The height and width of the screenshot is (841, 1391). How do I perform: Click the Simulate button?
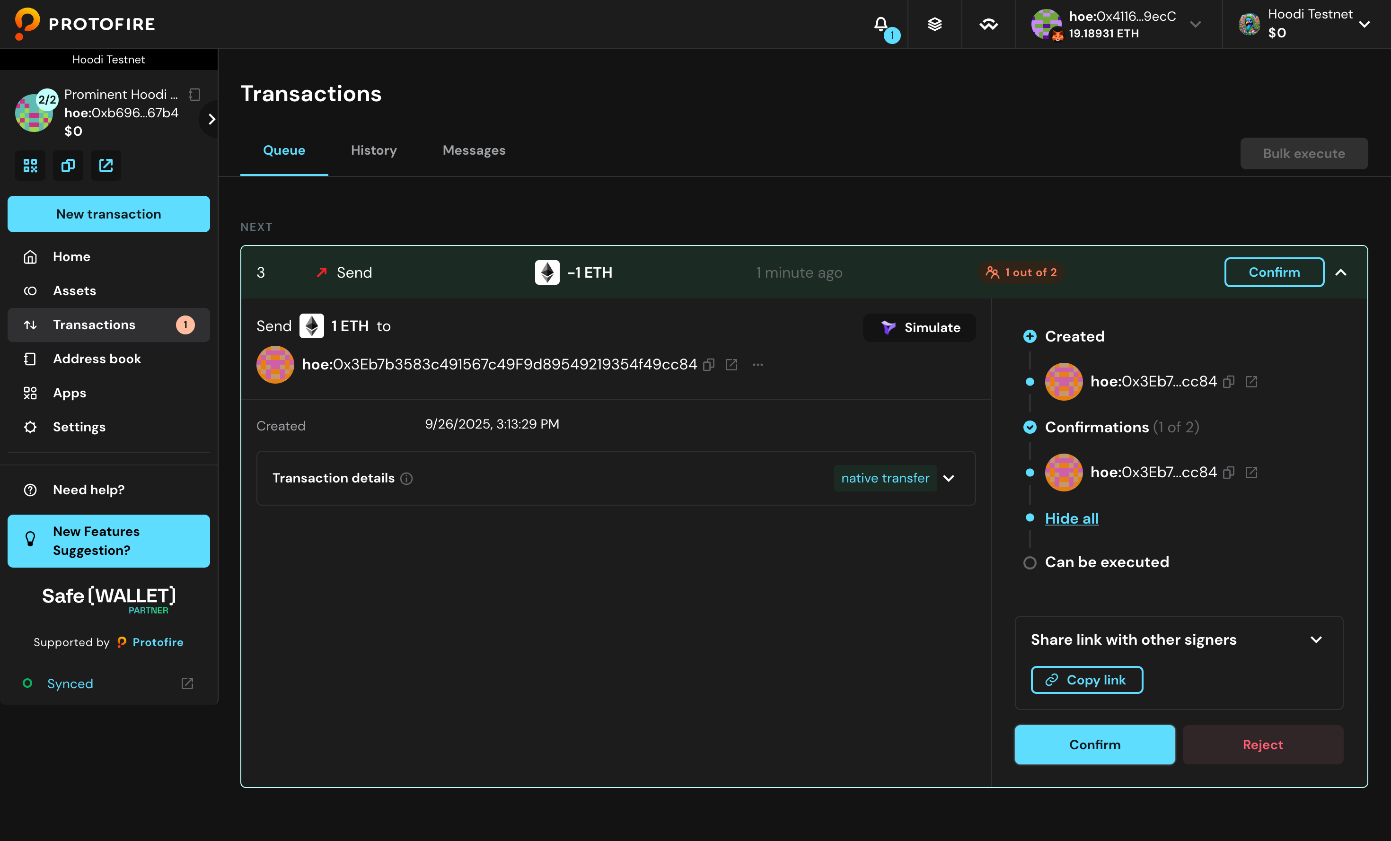pos(919,327)
